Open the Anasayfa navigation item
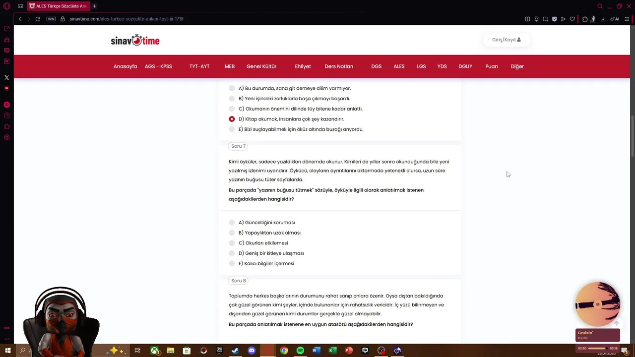This screenshot has height=357, width=635. tap(125, 66)
